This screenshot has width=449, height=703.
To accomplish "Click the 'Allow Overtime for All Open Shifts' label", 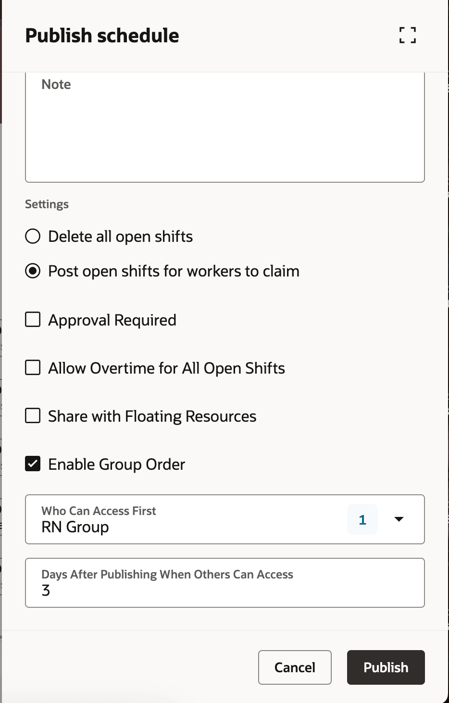I will [166, 368].
